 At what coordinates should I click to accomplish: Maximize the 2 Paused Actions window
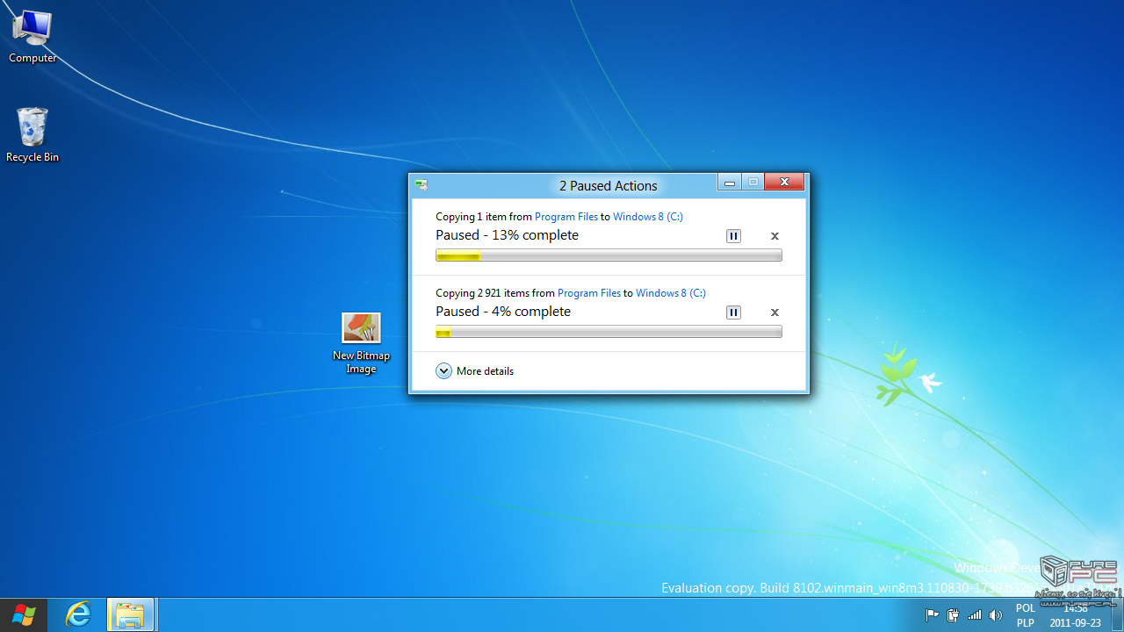pos(753,183)
